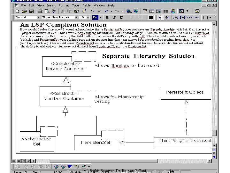Switch to Page Layout view button
230x173 pixels.
[24, 161]
